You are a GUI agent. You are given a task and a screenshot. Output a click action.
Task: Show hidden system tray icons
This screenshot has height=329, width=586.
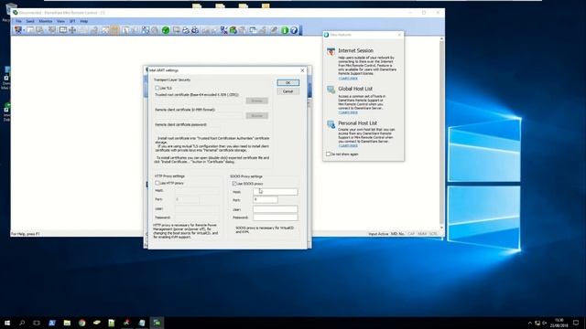tap(529, 323)
